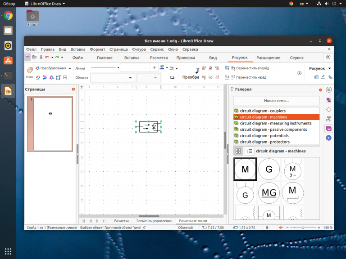Screen dimensions: 346x259
Task: Switch gallery to icon view
Action: 238,151
